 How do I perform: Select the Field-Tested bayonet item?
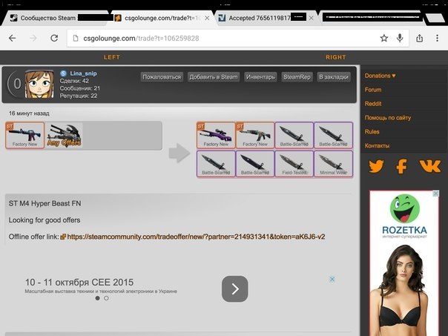[x=294, y=164]
